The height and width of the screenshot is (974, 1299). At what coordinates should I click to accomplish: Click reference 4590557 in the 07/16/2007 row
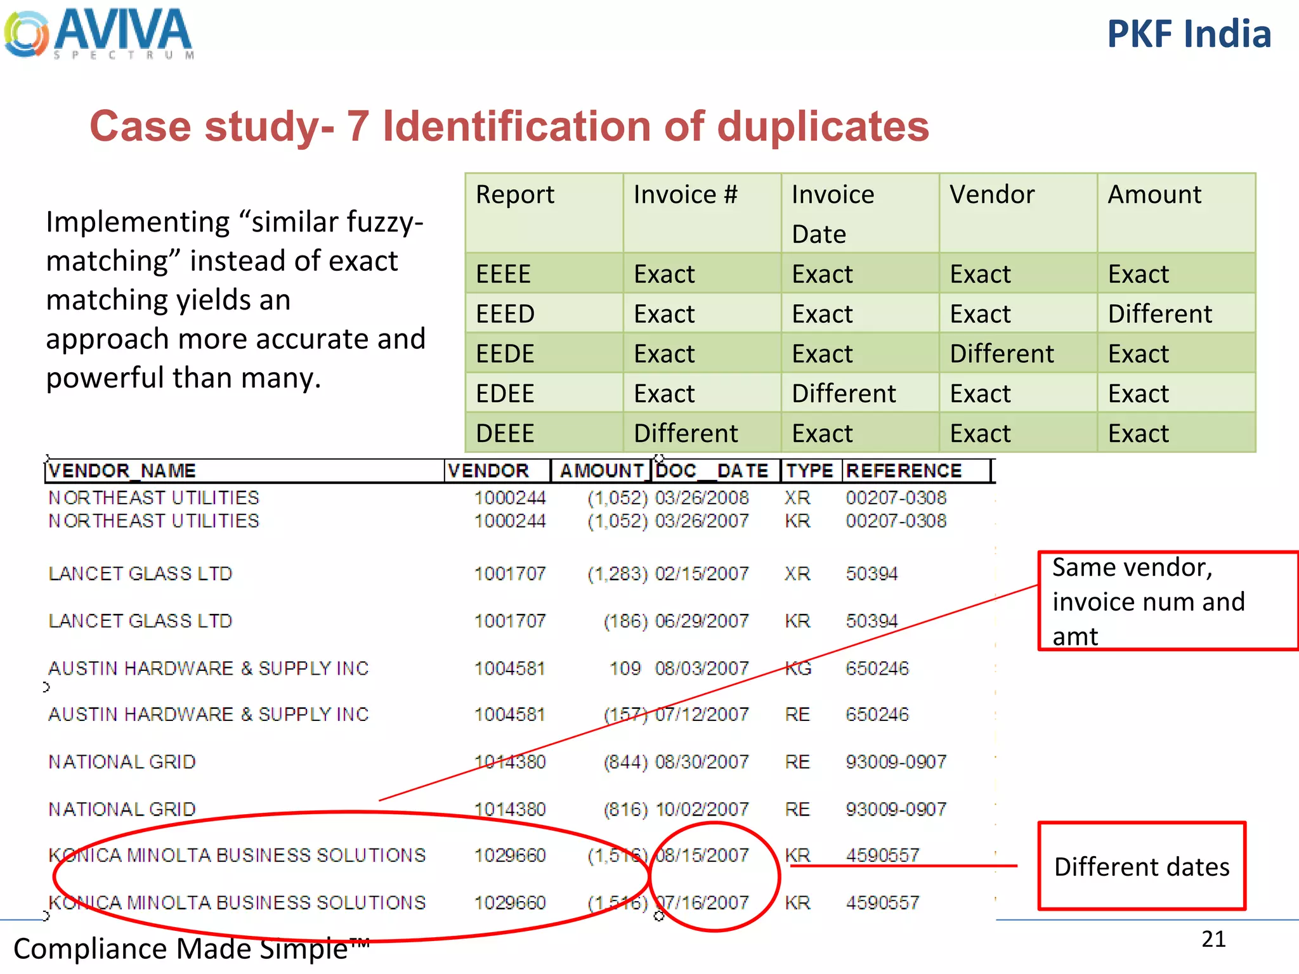[882, 903]
